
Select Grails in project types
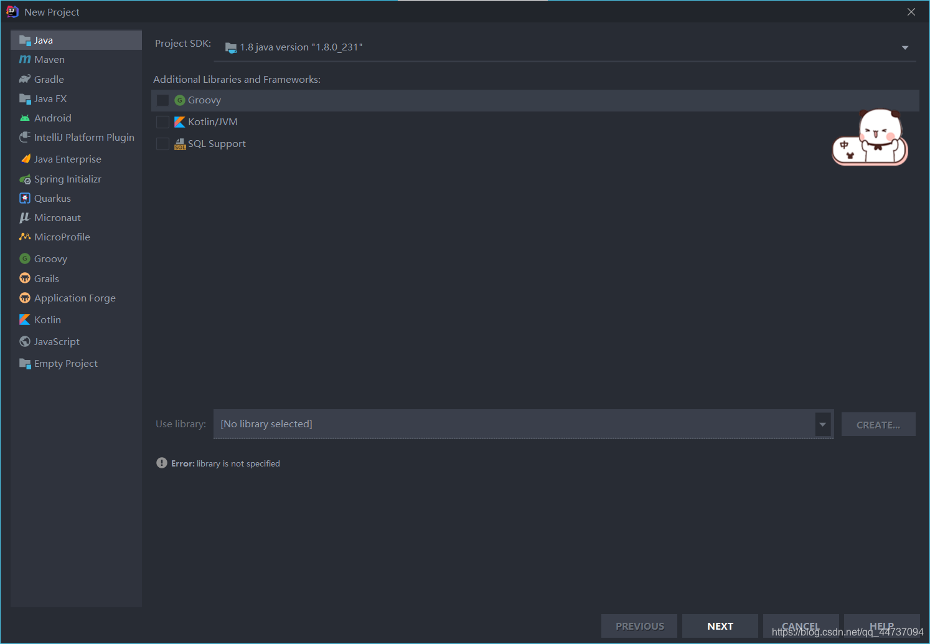[76, 278]
